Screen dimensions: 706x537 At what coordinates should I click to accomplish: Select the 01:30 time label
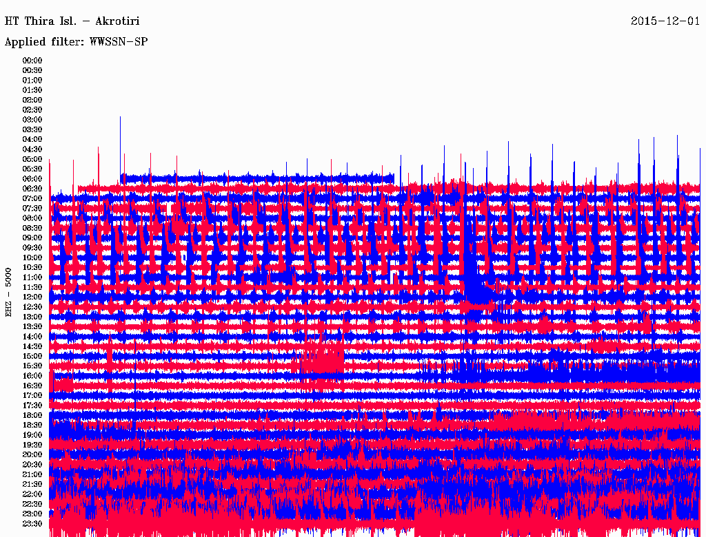coord(32,90)
